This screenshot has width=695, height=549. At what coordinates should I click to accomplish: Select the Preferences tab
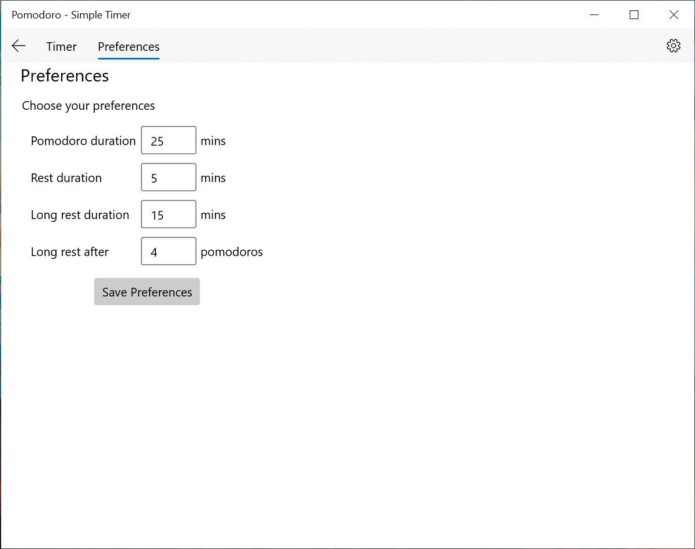[x=128, y=47]
